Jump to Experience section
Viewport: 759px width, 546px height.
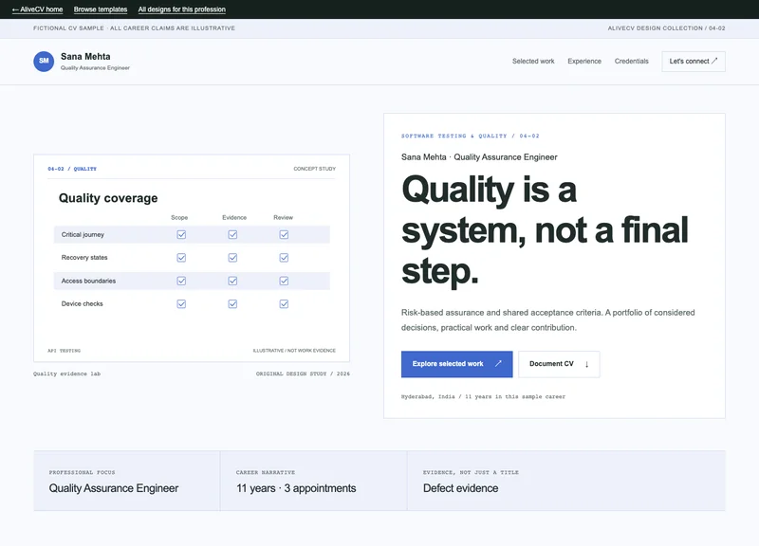coord(584,62)
